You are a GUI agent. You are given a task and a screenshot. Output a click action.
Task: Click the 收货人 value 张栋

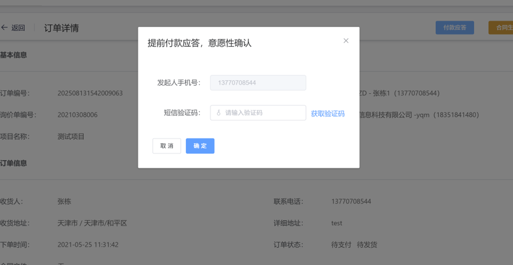tap(64, 201)
